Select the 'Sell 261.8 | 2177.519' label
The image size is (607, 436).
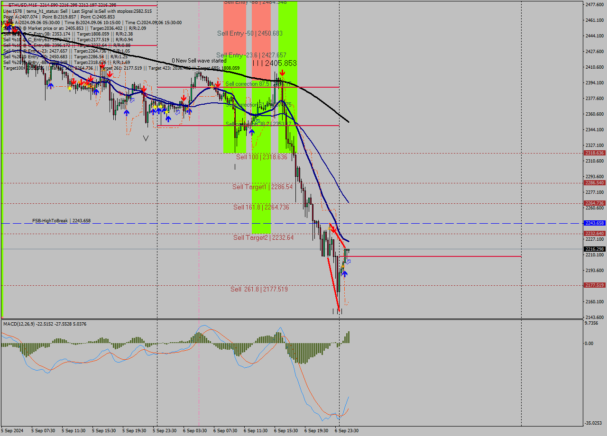coord(259,289)
